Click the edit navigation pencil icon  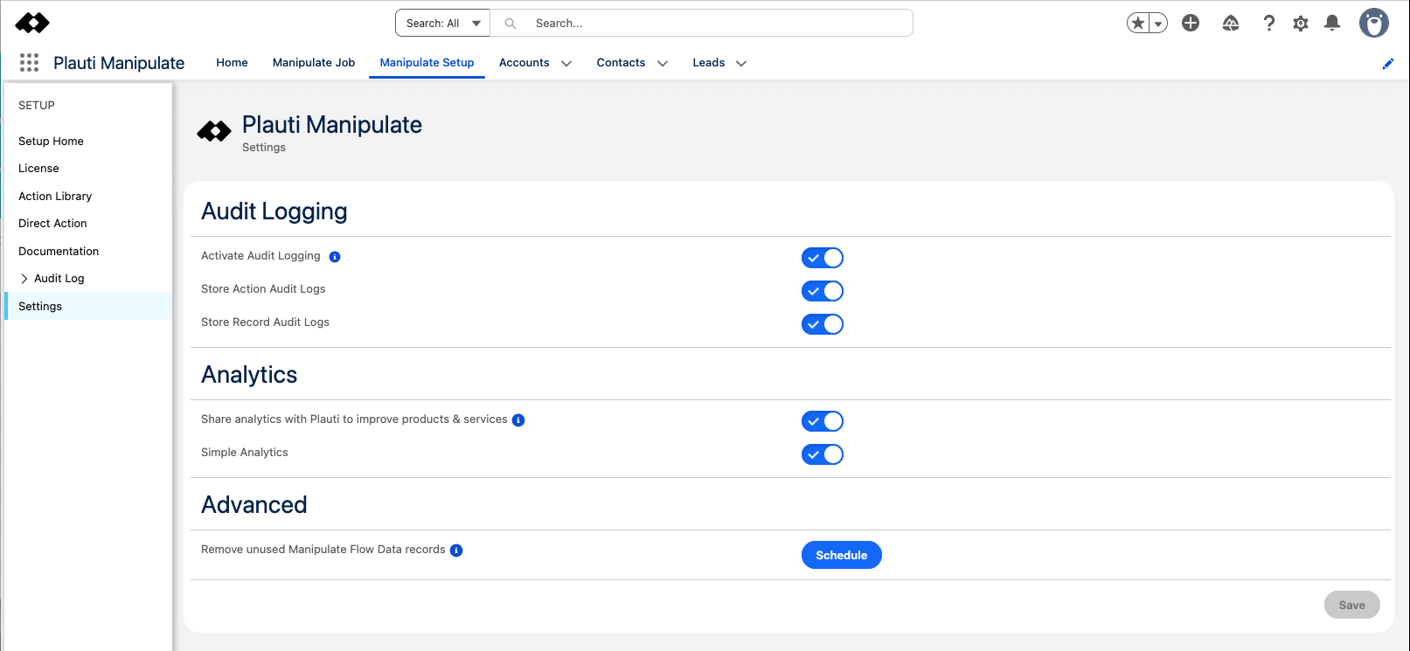click(x=1387, y=64)
